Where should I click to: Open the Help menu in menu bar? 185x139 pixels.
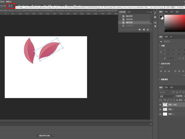point(8,2)
